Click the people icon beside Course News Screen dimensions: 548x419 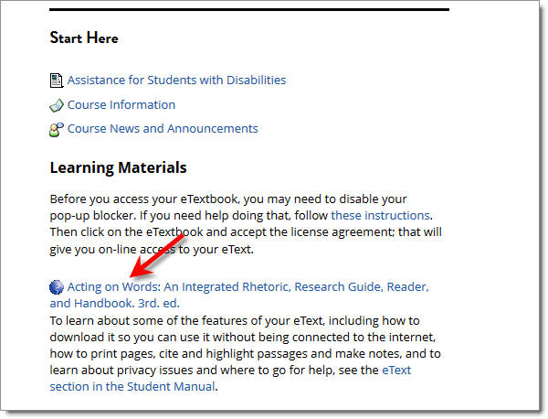pos(57,130)
